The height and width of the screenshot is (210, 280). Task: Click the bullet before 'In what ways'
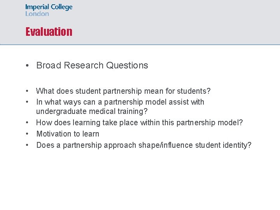point(27,102)
